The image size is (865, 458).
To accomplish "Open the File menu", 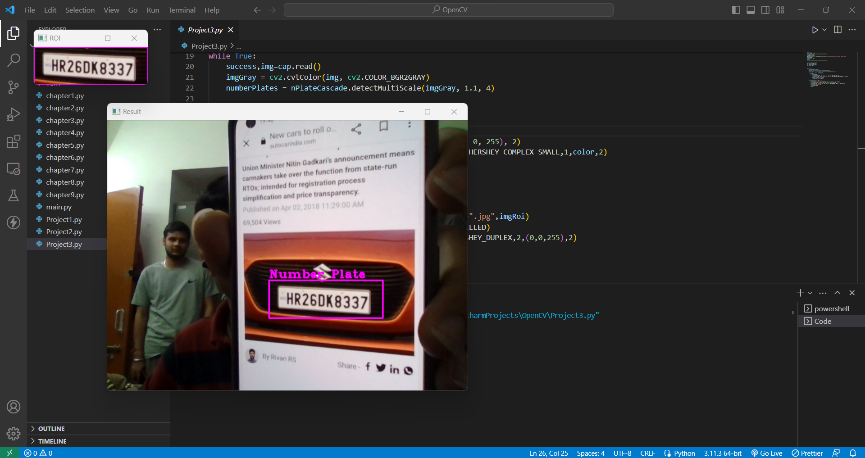I will [x=30, y=10].
